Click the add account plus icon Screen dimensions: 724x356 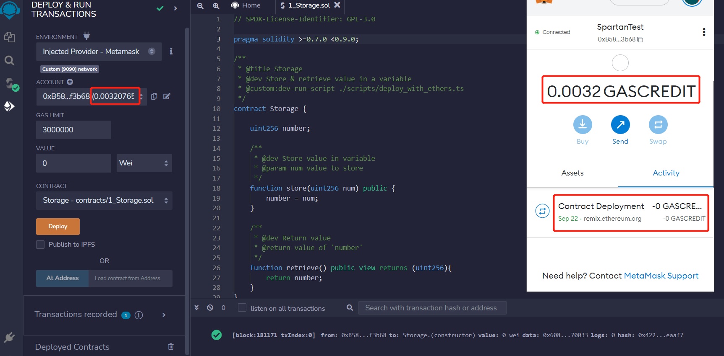(70, 82)
